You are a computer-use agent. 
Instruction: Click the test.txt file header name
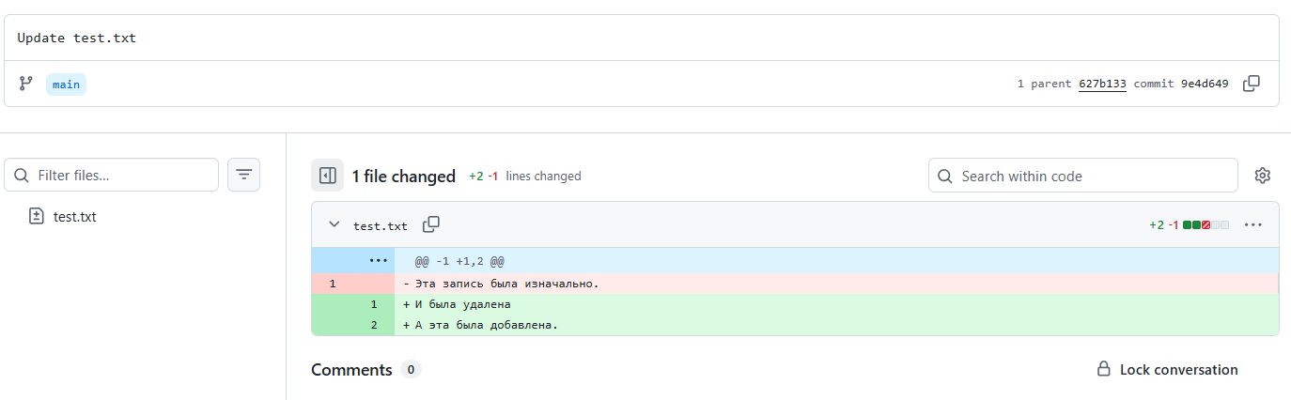(x=381, y=225)
